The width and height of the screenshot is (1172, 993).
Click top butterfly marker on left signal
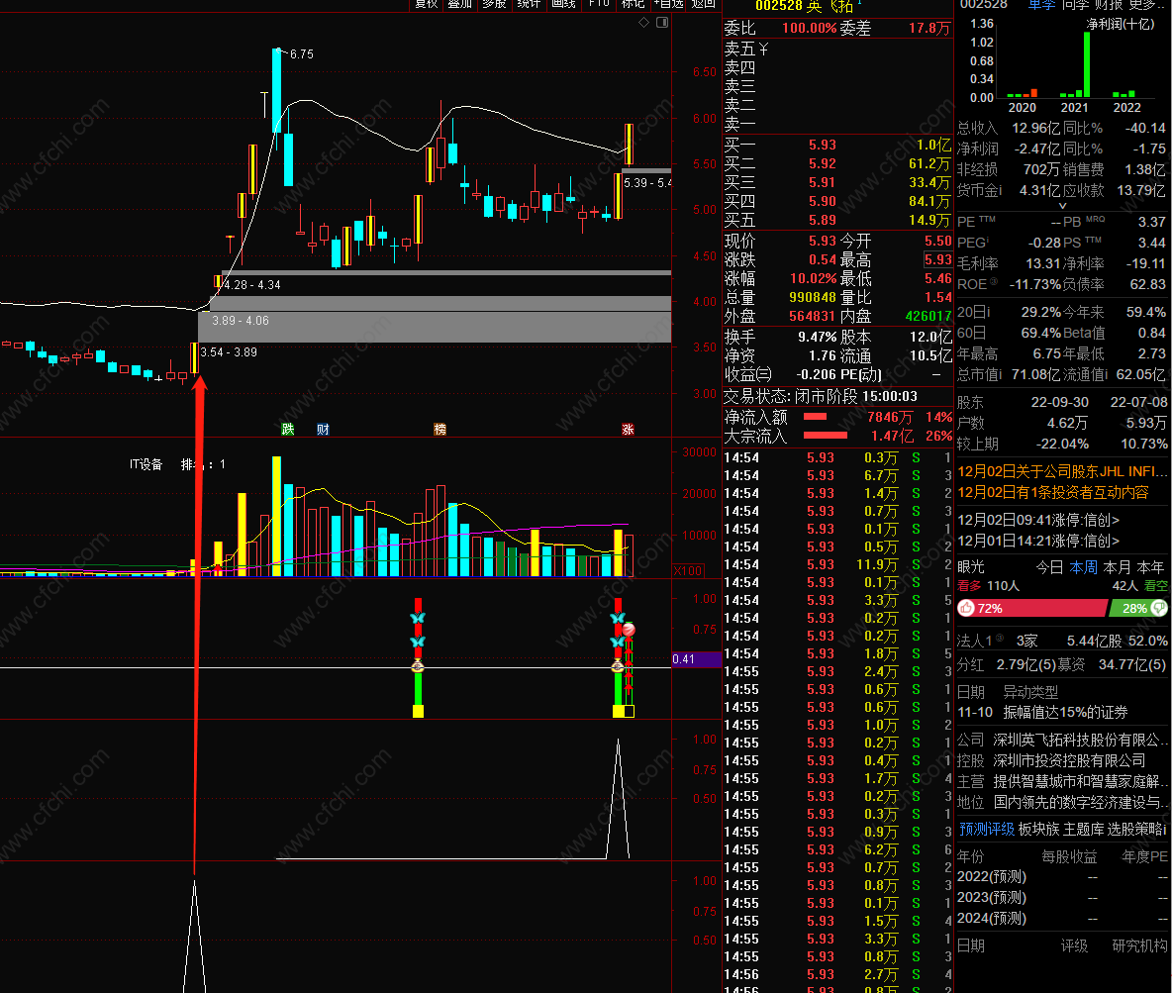click(x=418, y=619)
